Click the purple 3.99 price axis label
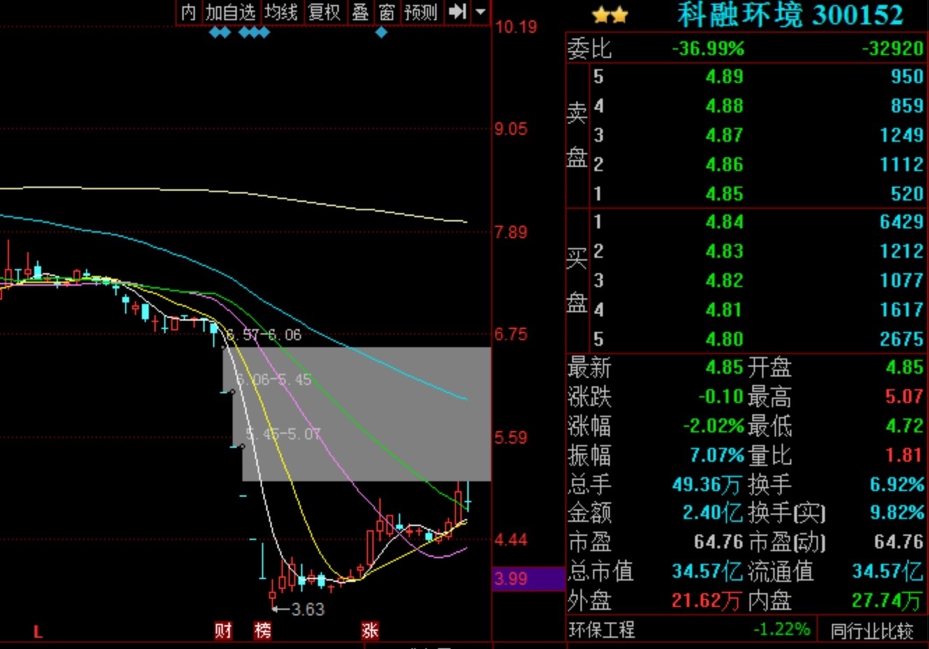The height and width of the screenshot is (649, 929). 511,578
